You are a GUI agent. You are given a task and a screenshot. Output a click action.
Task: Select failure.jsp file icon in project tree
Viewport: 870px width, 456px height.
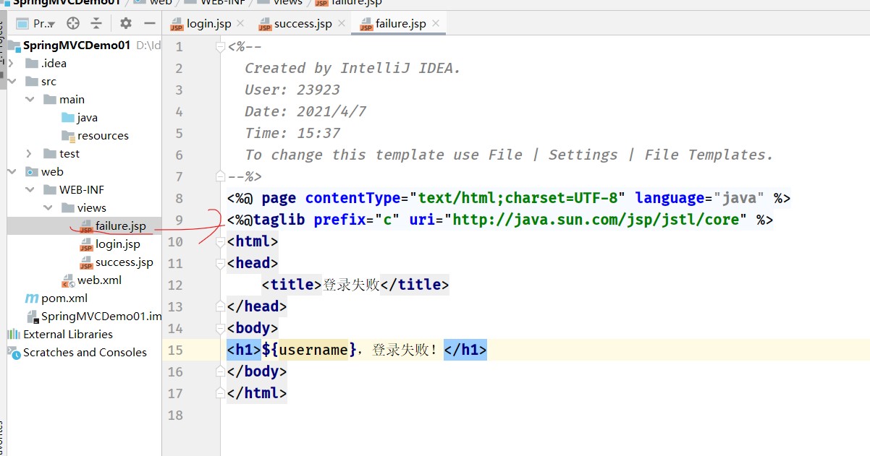pos(86,226)
